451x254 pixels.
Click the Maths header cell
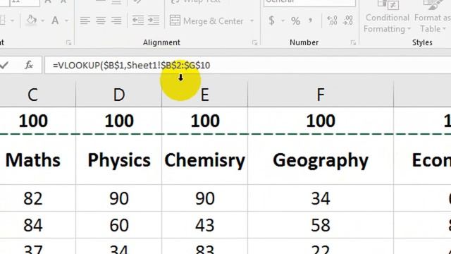pos(33,160)
